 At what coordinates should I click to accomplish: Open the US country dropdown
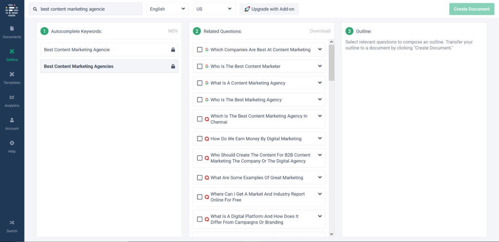214,9
